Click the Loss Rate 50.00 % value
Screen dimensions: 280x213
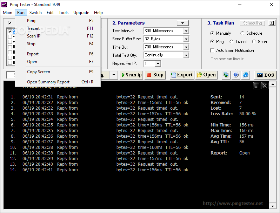coord(248,114)
